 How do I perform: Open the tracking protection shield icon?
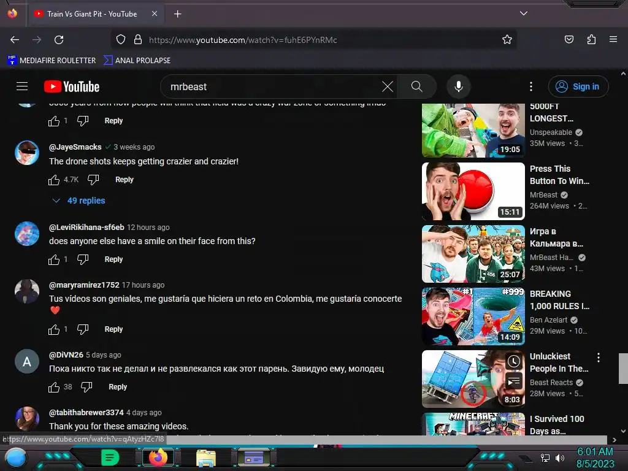click(121, 40)
